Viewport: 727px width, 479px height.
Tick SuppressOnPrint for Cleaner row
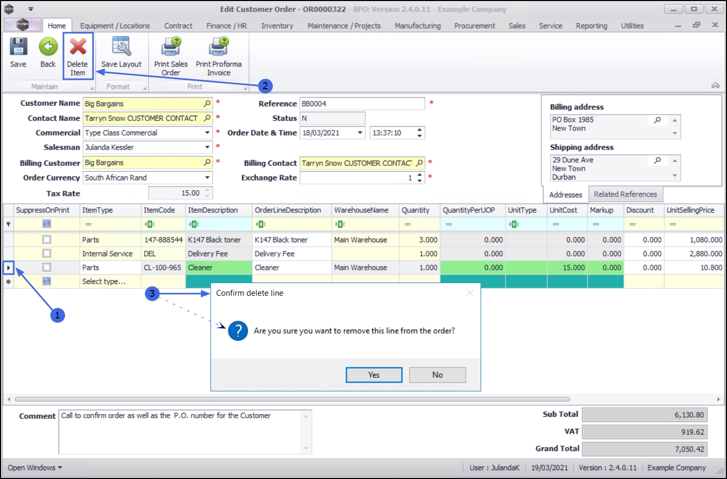click(x=47, y=267)
